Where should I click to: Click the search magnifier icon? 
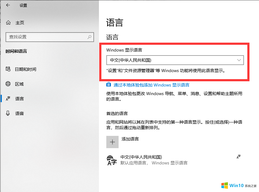click(x=89, y=37)
